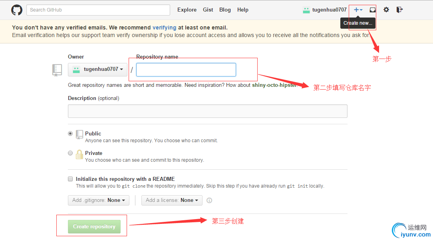
Task: Click the sign out icon
Action: [x=399, y=10]
